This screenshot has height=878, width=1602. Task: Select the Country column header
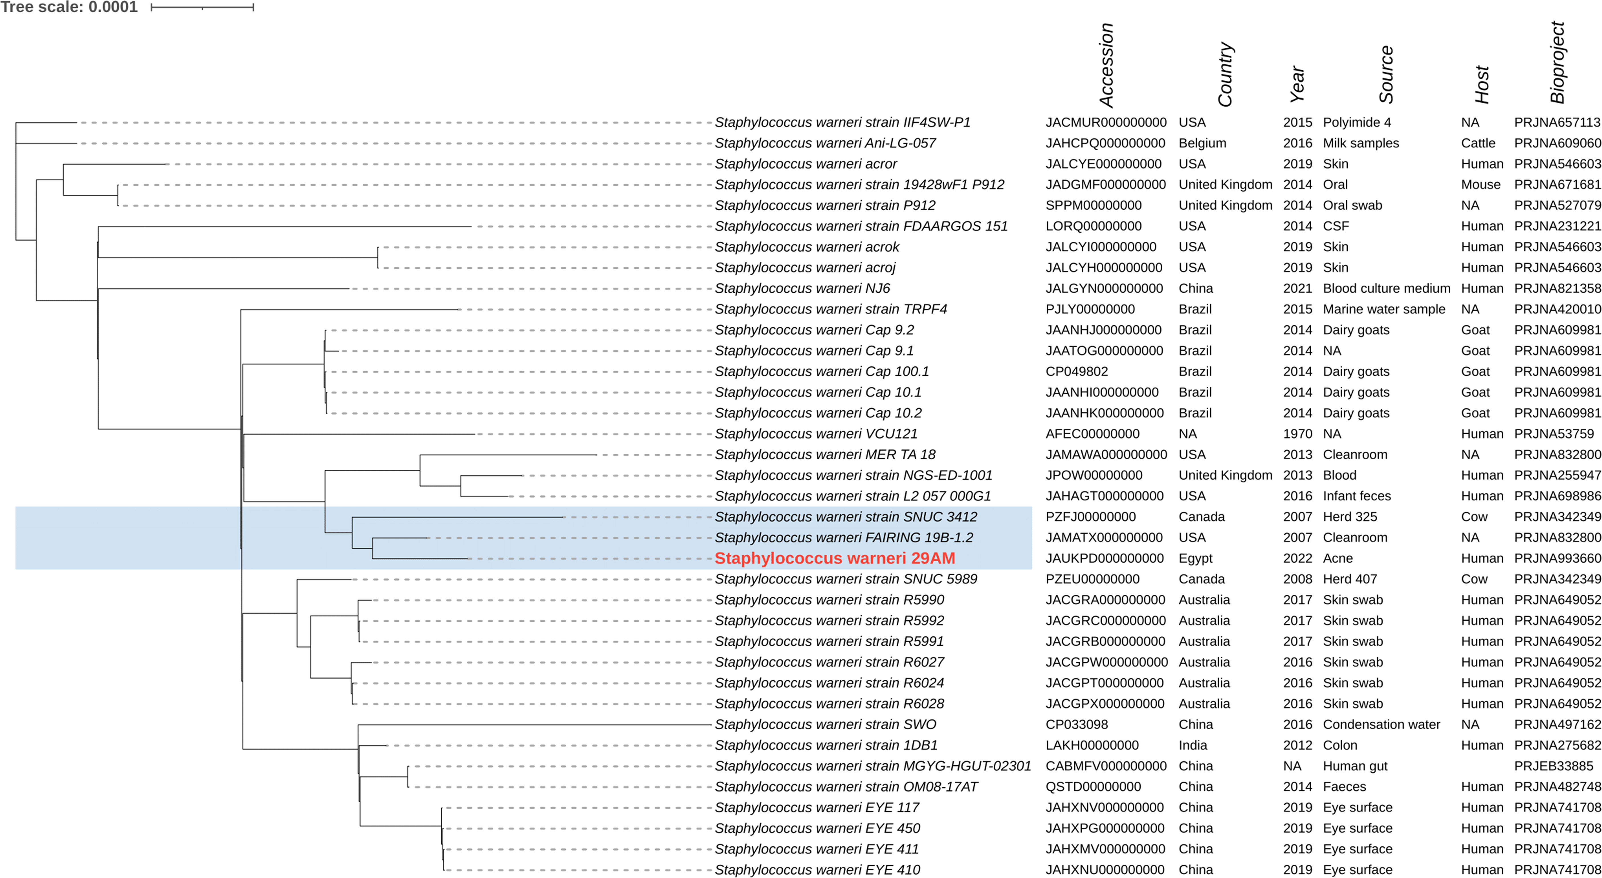coord(1225,75)
